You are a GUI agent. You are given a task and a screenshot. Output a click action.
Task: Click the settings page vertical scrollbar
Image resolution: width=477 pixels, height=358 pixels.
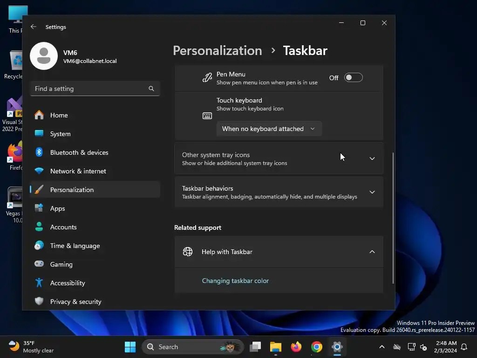point(393,218)
